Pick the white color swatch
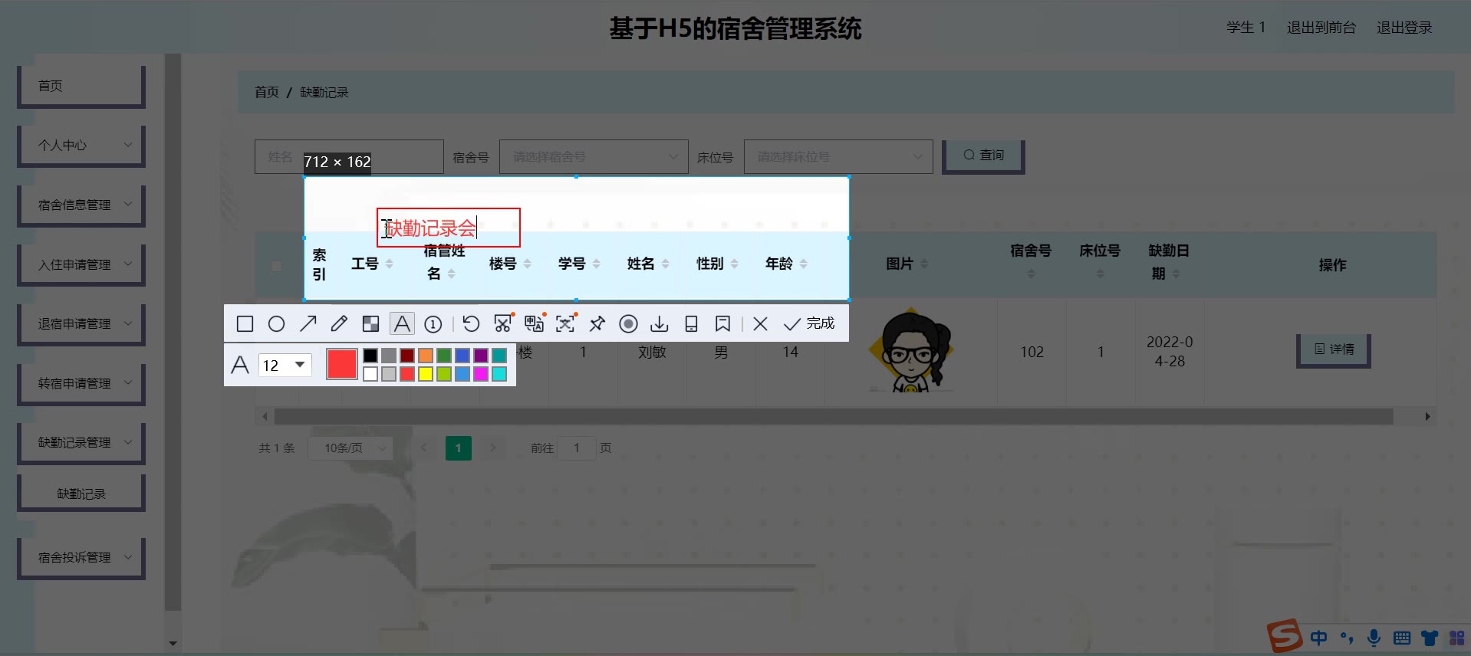This screenshot has height=656, width=1471. coord(370,374)
